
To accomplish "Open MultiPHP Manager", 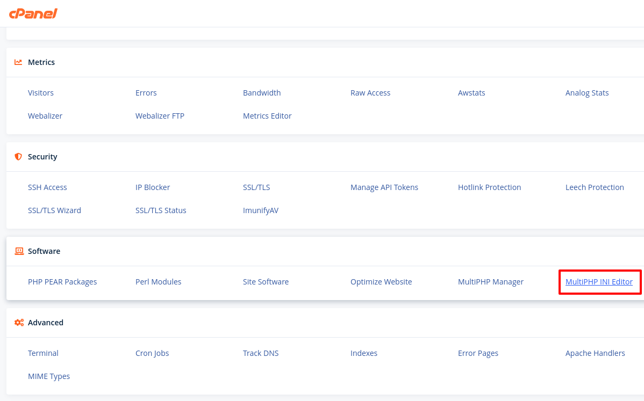I will click(490, 282).
